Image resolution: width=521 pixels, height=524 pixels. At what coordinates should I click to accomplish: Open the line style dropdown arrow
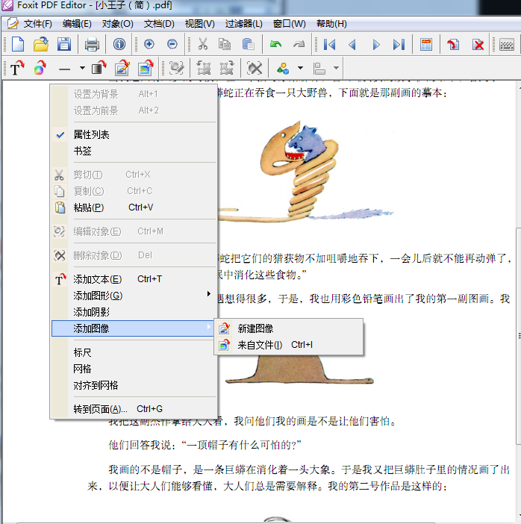(81, 69)
